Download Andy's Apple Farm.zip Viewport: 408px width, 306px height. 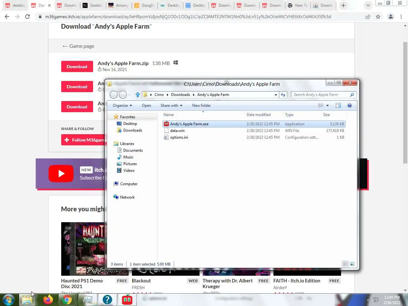pyautogui.click(x=77, y=67)
